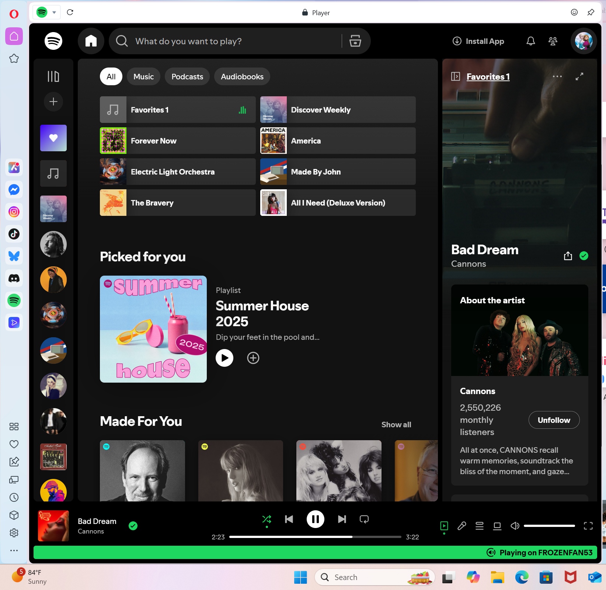This screenshot has height=590, width=606.
Task: Open the Made By John shortcut tile
Action: [x=338, y=172]
